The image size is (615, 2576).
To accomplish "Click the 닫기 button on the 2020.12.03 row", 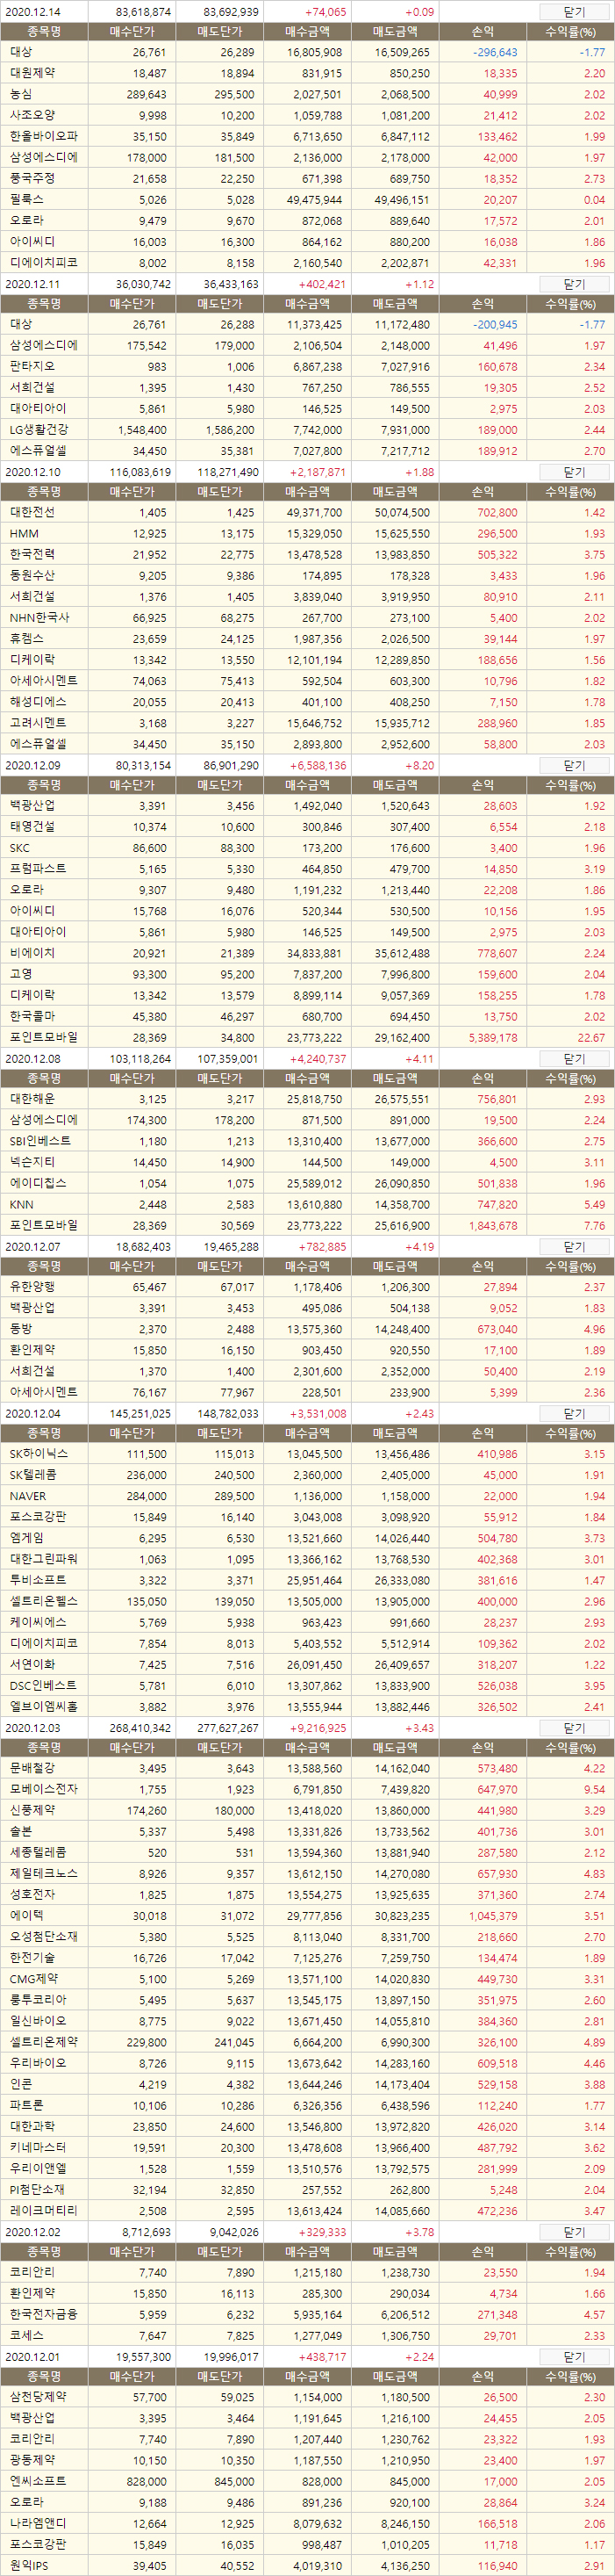I will [574, 1728].
